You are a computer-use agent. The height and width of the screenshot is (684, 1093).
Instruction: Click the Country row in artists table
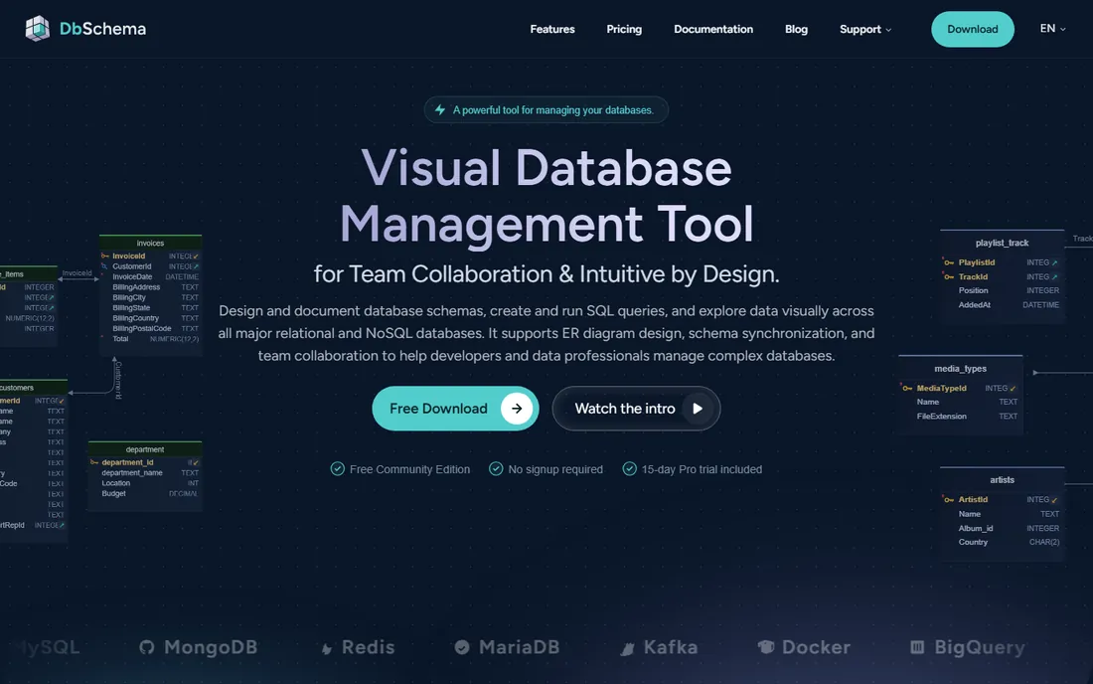tap(1003, 542)
